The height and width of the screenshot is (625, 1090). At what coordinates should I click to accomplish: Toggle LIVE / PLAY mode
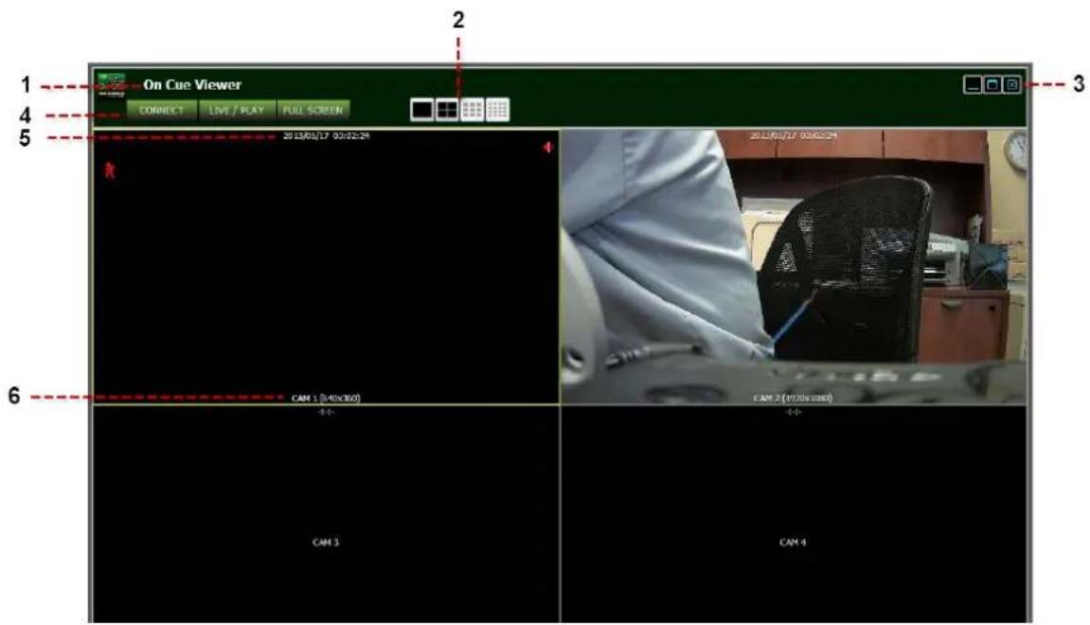coord(237,110)
